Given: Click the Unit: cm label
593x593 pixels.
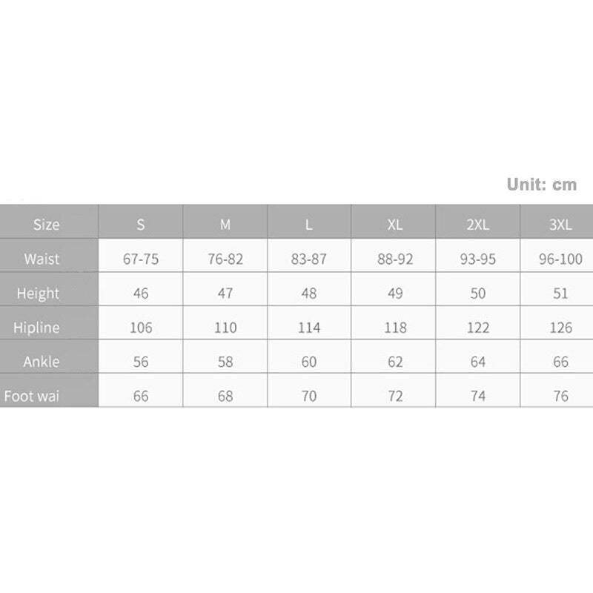Looking at the screenshot, I should click(x=542, y=185).
